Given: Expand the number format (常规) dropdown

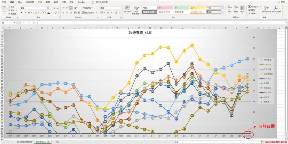Looking at the screenshot, I should point(120,8).
